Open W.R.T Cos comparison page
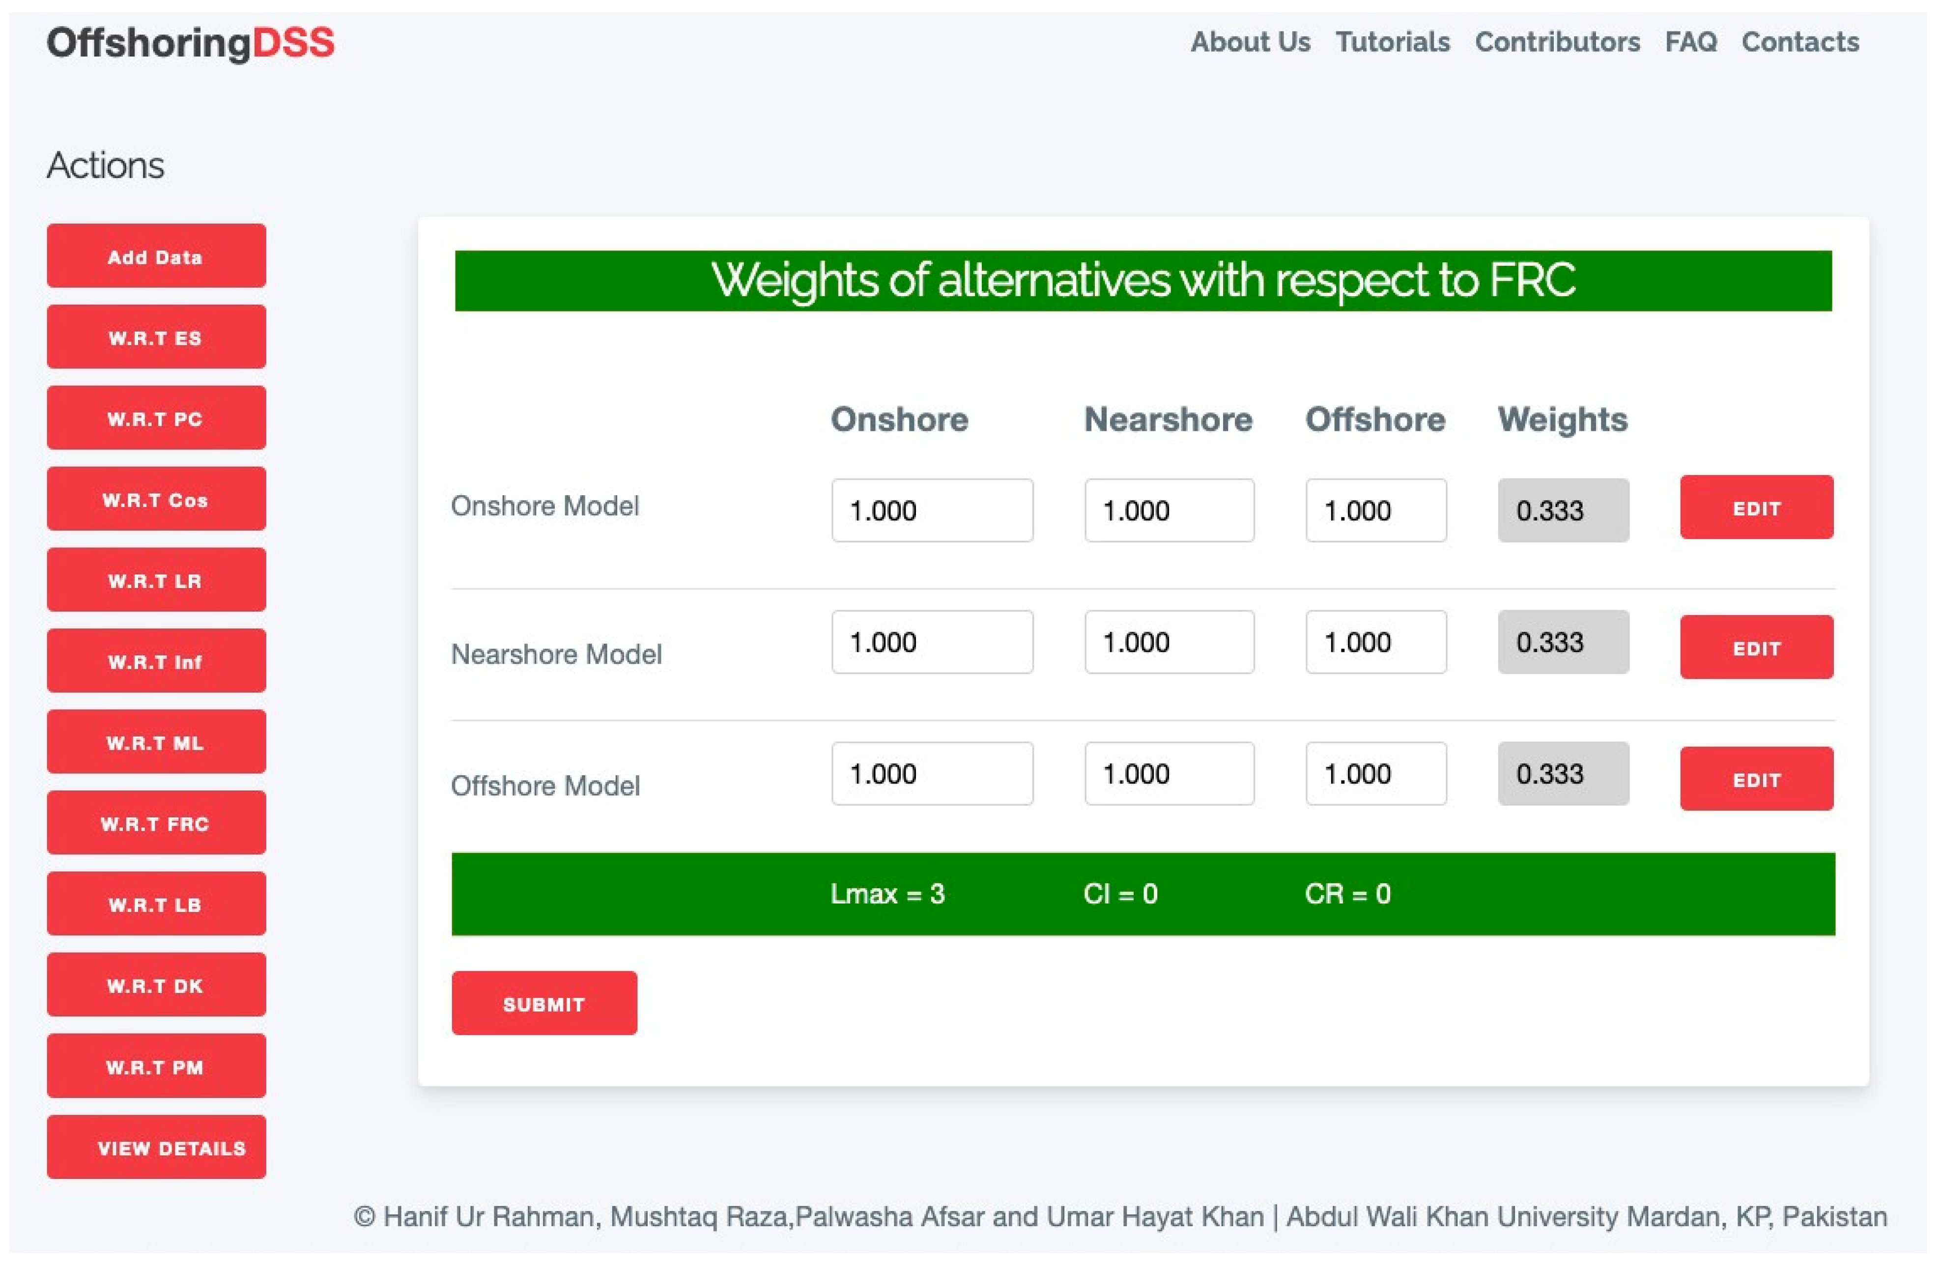The width and height of the screenshot is (1941, 1267). click(156, 499)
